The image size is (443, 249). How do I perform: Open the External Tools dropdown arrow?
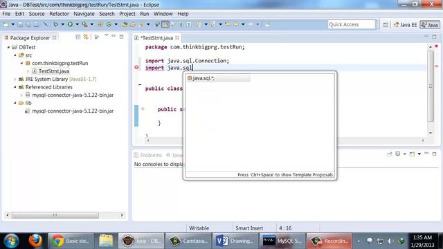click(x=91, y=25)
